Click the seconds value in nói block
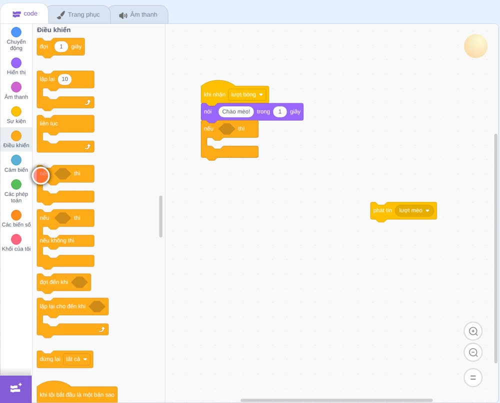Viewport: 500px width, 403px height. pos(280,111)
